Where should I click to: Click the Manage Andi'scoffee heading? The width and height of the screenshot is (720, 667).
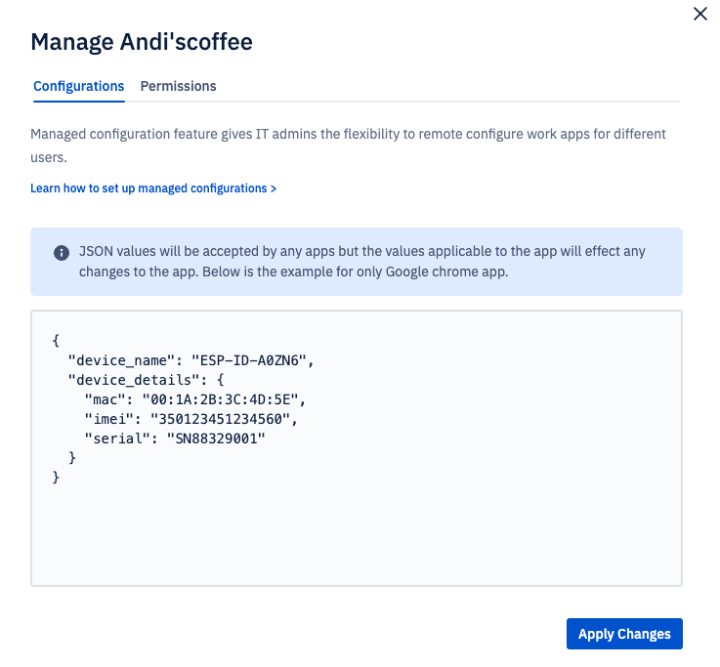click(x=143, y=42)
